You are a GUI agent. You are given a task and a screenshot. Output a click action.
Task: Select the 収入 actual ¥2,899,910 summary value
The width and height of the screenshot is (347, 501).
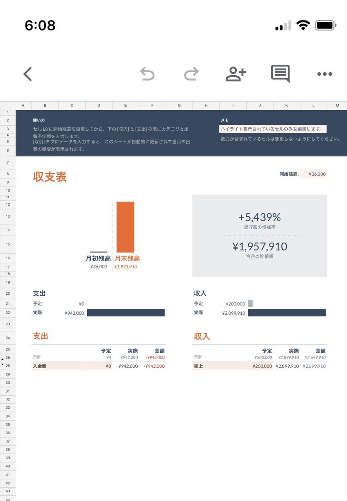point(234,313)
